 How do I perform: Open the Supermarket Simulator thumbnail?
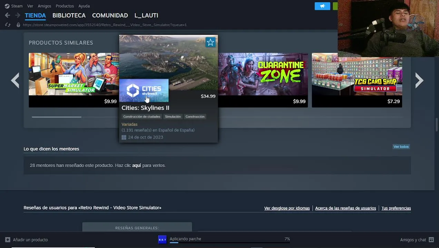pos(74,74)
